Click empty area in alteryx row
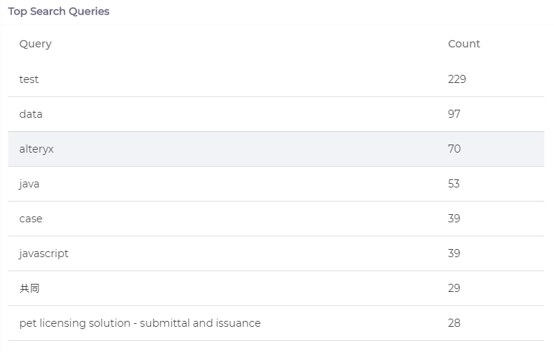554x352 pixels. tap(247, 149)
